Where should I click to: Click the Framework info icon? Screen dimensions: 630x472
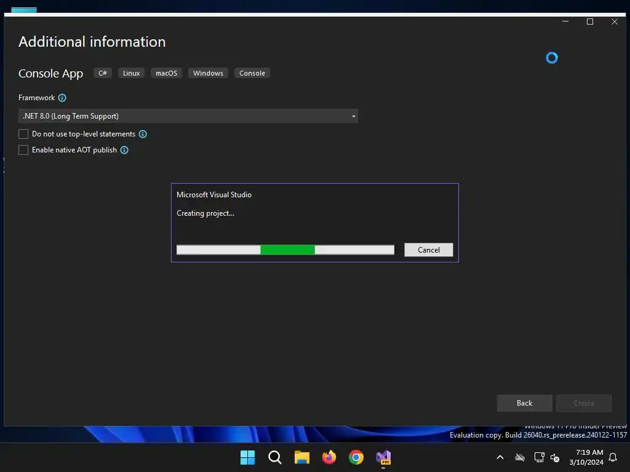coord(62,98)
